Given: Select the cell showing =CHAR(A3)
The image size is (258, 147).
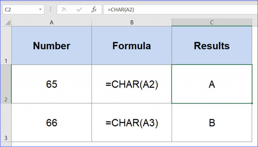Looking at the screenshot, I should click(x=131, y=123).
